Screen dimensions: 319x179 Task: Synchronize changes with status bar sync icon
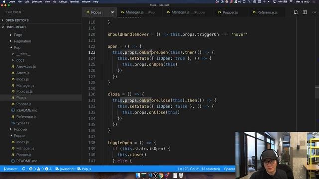pyautogui.click(x=24, y=169)
